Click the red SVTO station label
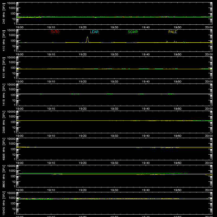This screenshot has width=217, height=217. coord(55,32)
